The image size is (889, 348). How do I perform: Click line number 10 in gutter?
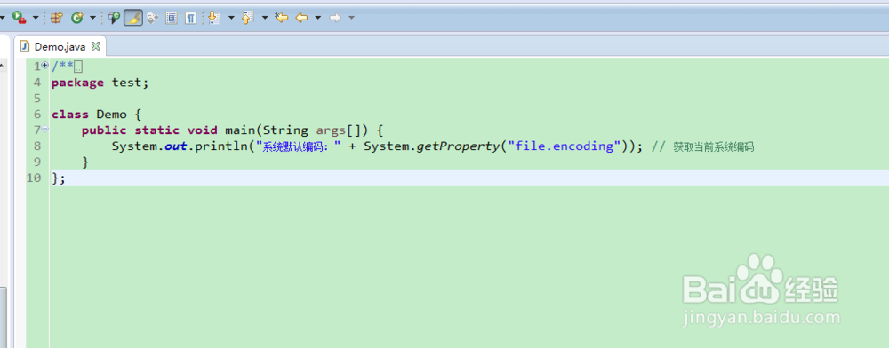34,178
